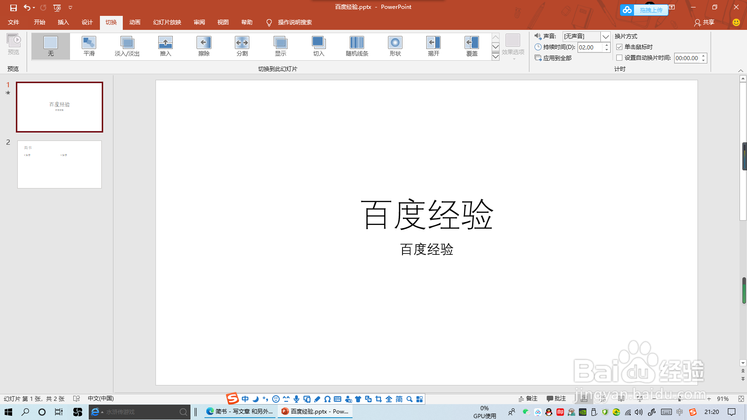The height and width of the screenshot is (420, 747).
Task: Select slide 2 thumbnail
Action: point(59,164)
